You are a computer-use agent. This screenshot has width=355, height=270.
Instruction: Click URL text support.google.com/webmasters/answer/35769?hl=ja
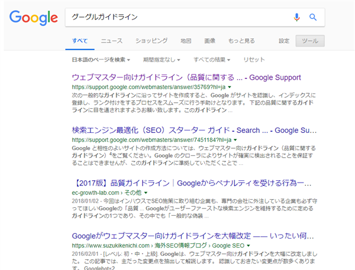click(x=149, y=87)
